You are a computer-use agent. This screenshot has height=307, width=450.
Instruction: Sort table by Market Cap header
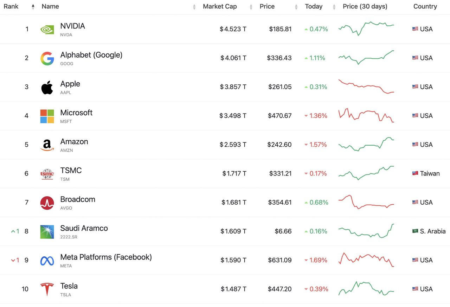(x=220, y=6)
